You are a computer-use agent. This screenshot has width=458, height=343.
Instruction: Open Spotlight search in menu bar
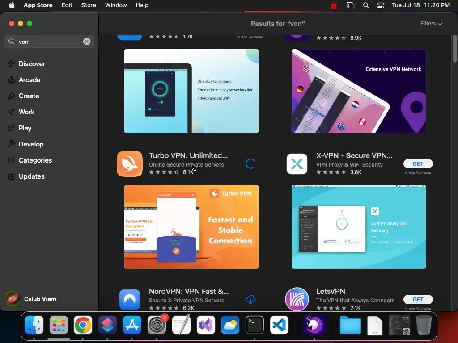[x=366, y=5]
